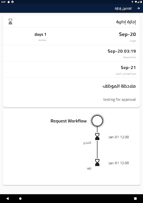Viewport: 143px width, 203px height.
Task: Tap the ملاحظة الموظف employee note heading
Action: pyautogui.click(x=119, y=86)
